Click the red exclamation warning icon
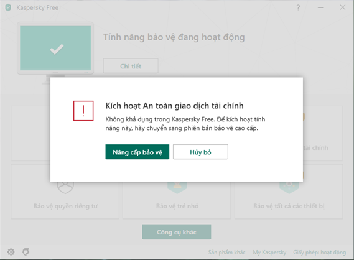Image resolution: width=354 pixels, height=260 pixels. tap(83, 111)
